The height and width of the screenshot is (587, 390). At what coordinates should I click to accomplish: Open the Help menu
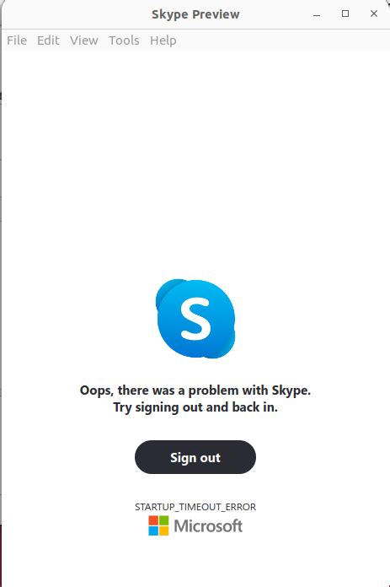(163, 40)
